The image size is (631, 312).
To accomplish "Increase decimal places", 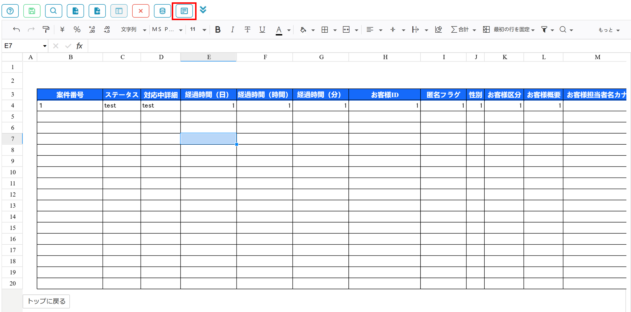I will pos(107,29).
